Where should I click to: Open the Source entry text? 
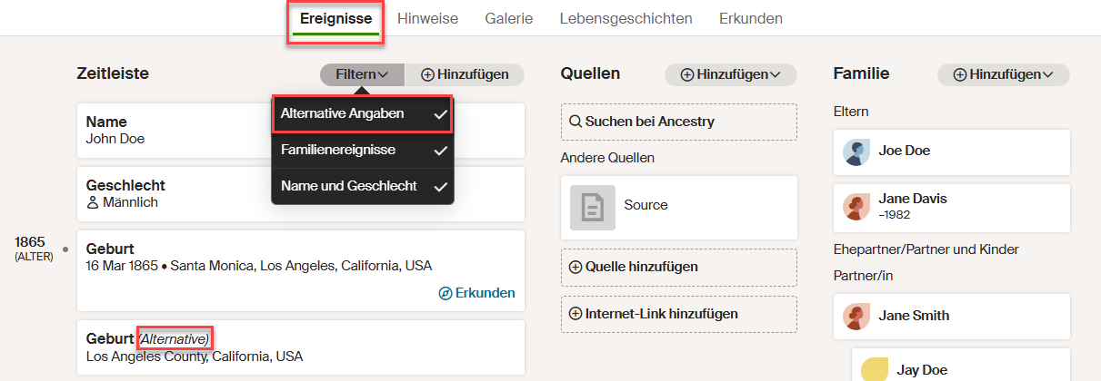pos(646,205)
